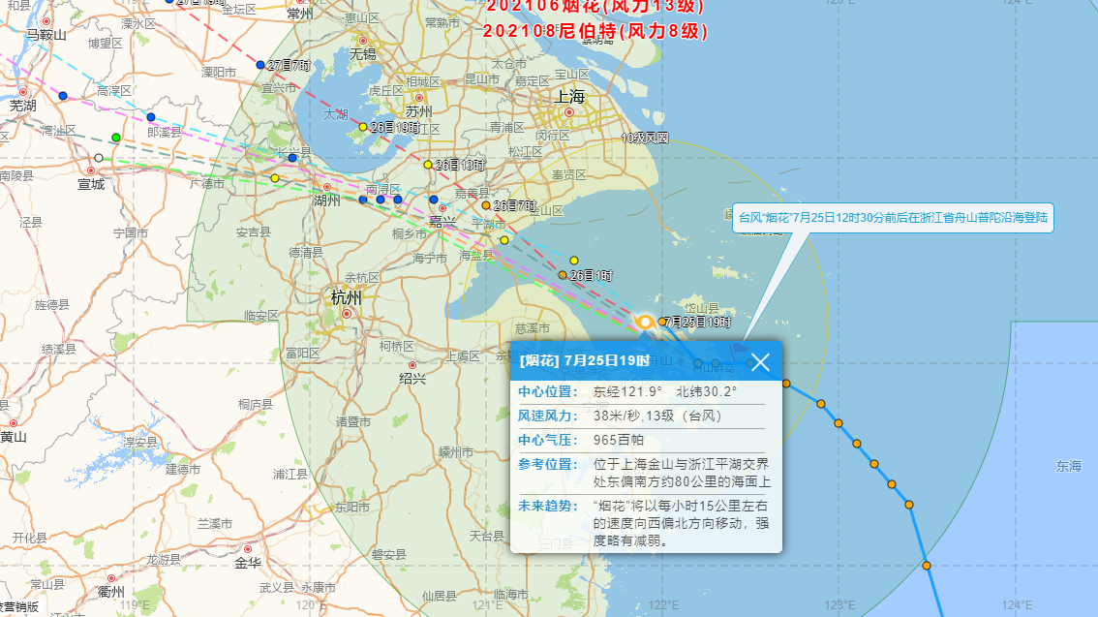Click the 湖州 city label on map
Viewport: 1098px width, 617px height.
(327, 201)
